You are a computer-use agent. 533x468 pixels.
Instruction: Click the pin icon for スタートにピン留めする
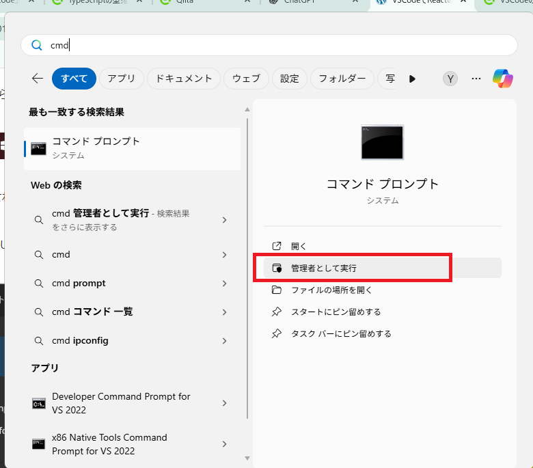point(277,312)
